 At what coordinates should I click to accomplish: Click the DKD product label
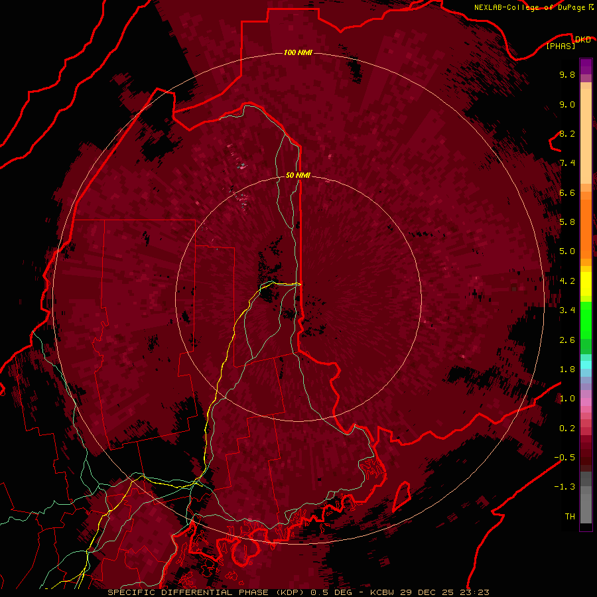(583, 39)
